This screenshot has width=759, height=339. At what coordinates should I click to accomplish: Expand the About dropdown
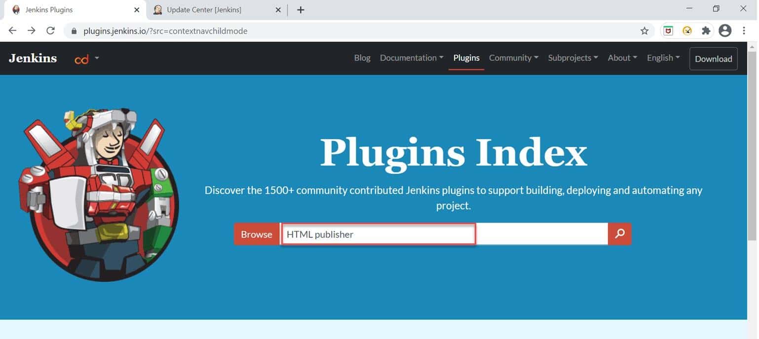(622, 58)
